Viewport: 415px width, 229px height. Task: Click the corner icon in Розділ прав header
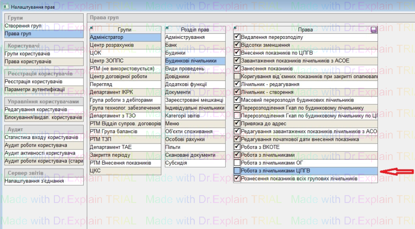click(168, 28)
